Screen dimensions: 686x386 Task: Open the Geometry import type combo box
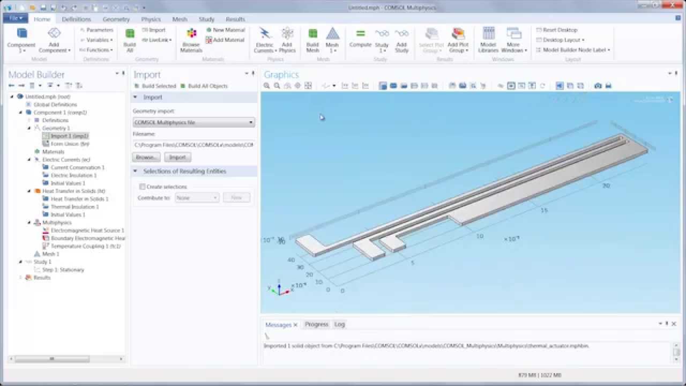193,122
